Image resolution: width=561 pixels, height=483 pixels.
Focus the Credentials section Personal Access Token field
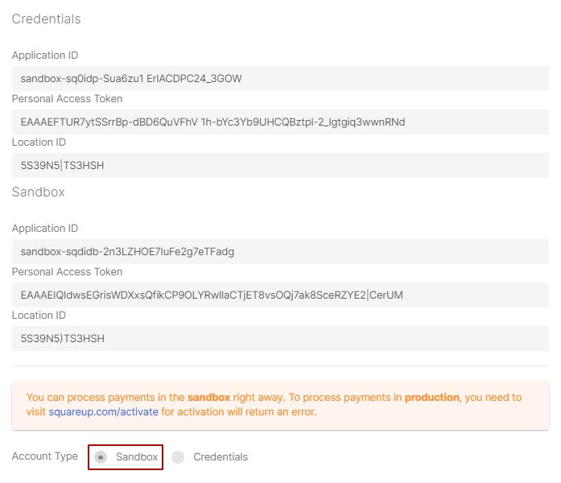tap(279, 122)
